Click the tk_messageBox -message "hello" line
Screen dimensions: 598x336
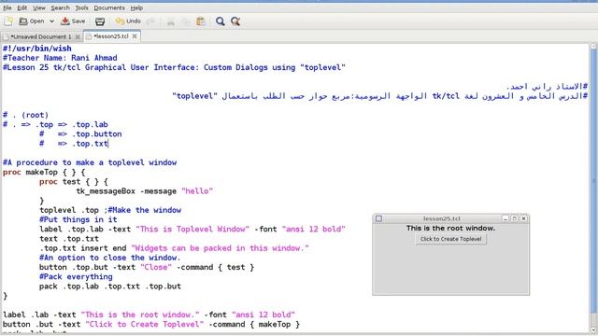pos(145,191)
